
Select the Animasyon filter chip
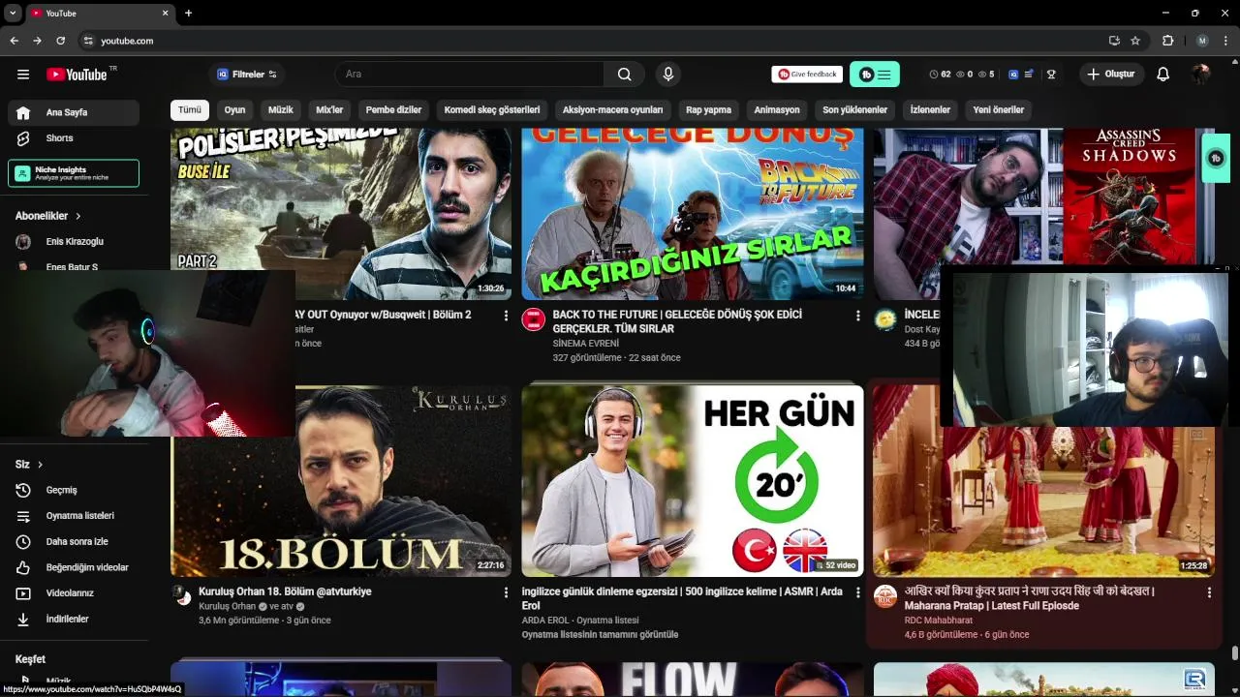point(777,109)
